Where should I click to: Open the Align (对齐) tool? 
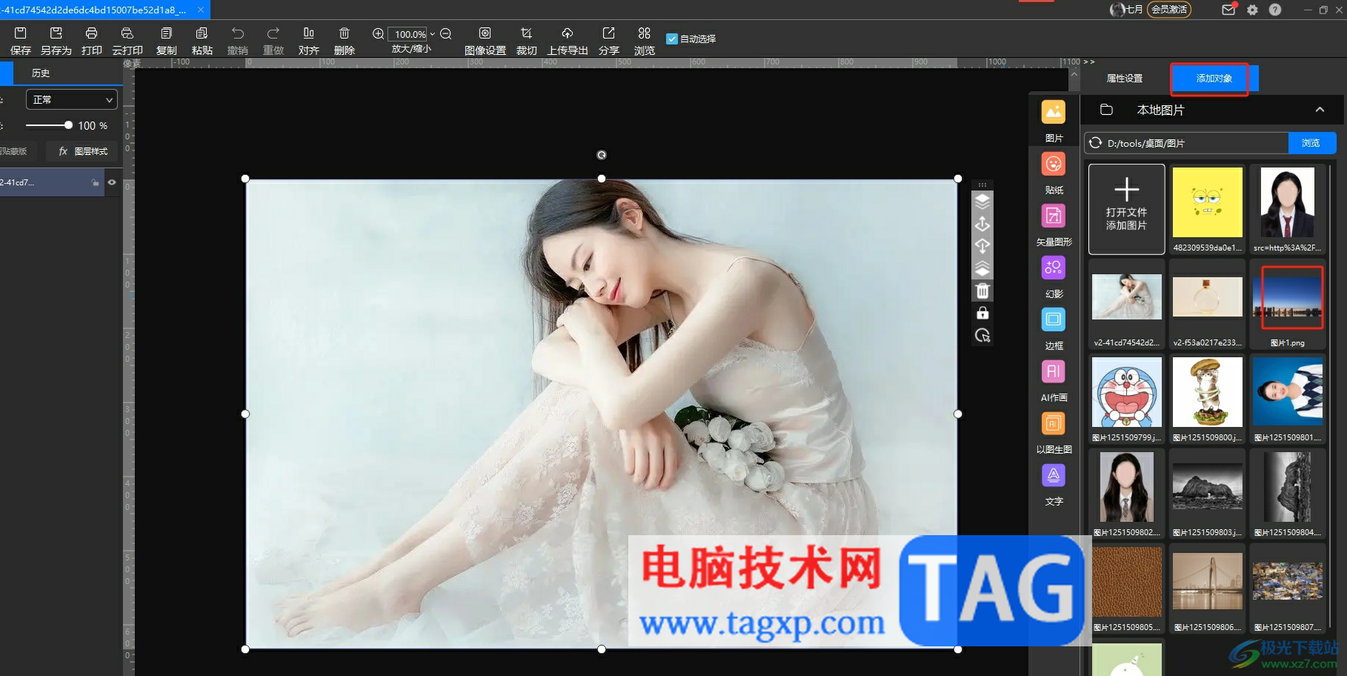309,41
